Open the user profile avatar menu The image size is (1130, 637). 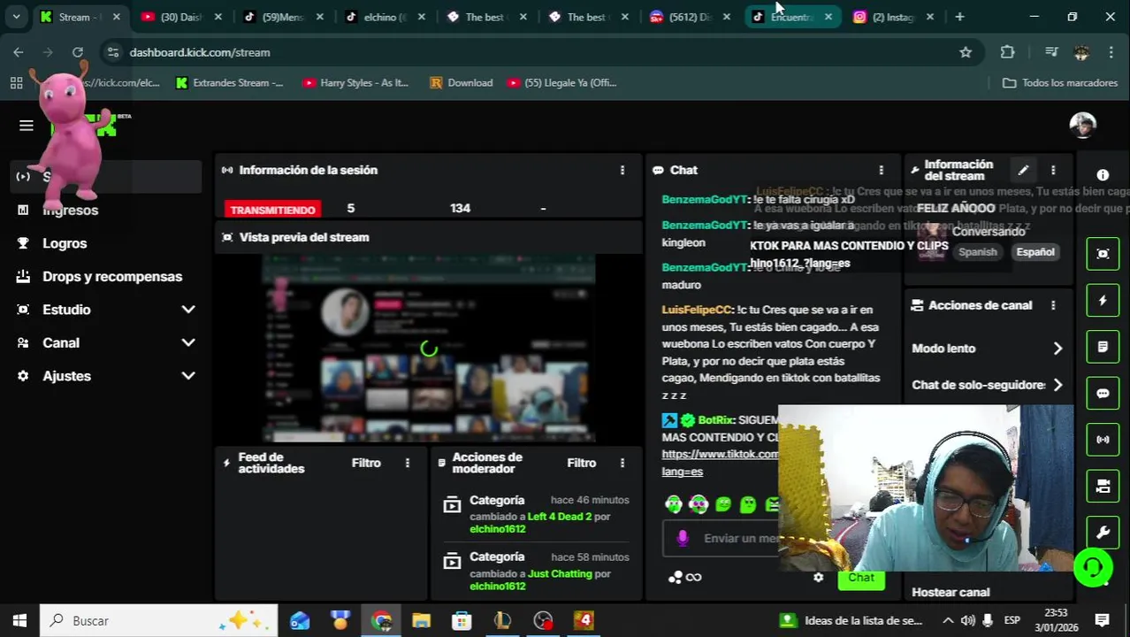[x=1082, y=126]
